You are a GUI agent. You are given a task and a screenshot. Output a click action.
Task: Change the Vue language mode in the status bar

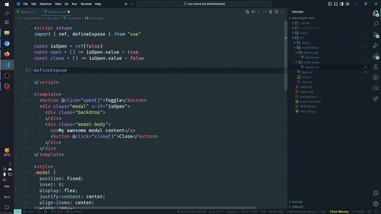[x=263, y=212]
